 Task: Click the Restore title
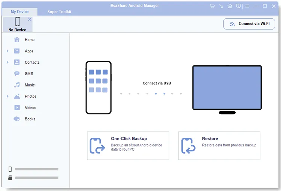(x=210, y=139)
